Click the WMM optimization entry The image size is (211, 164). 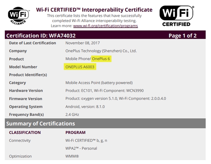click(73, 156)
